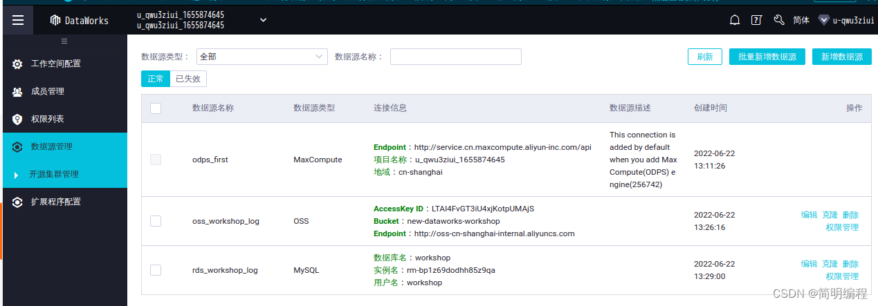This screenshot has width=878, height=306.
Task: Click the shield icon beside 权限列表
Action: tap(17, 119)
